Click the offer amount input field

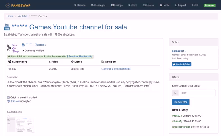point(197,93)
